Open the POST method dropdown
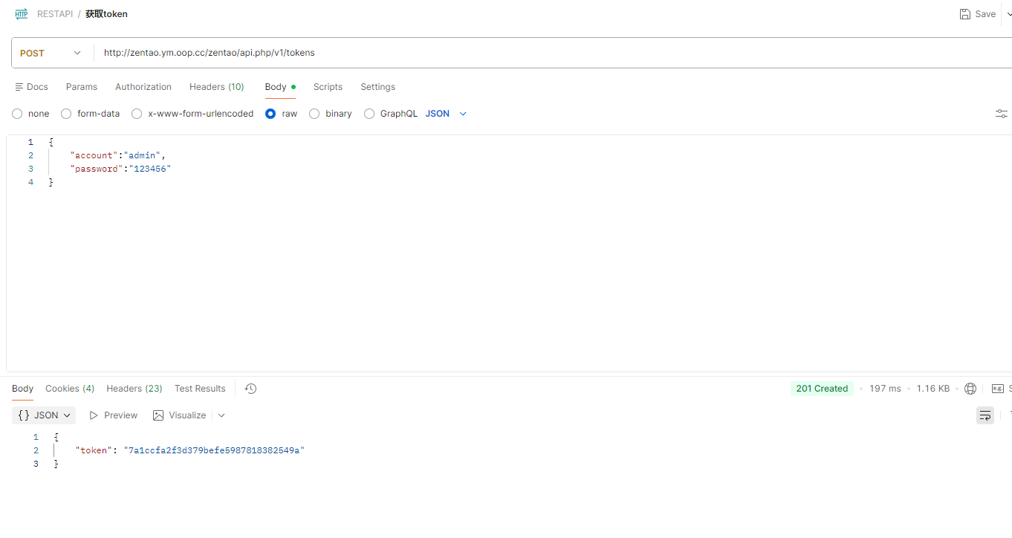Screen dimensions: 1012x538 tap(51, 53)
